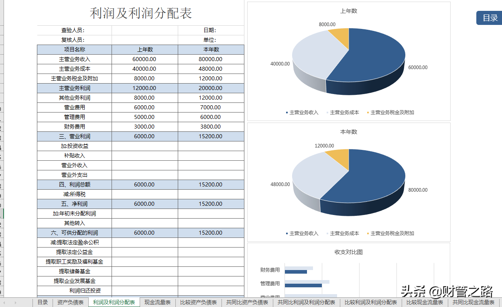Switch to the 比较利润及利润分配表 sheet tab
Viewport: 502px width, 307px height.
click(x=370, y=303)
